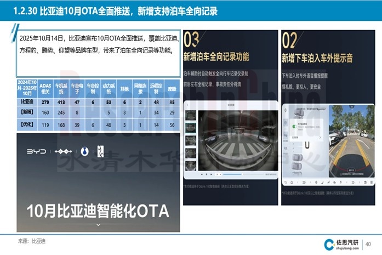Screen dimensions: 382x255
Task: Click the 座舱 table header
Action: pyautogui.click(x=172, y=89)
